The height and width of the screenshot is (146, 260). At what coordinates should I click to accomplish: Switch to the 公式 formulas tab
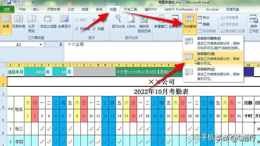coord(71,9)
